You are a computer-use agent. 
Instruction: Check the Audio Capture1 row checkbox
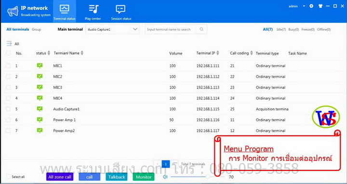pos(8,109)
